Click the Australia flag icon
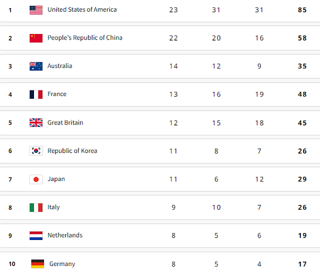Image resolution: width=320 pixels, height=275 pixels. tap(36, 66)
